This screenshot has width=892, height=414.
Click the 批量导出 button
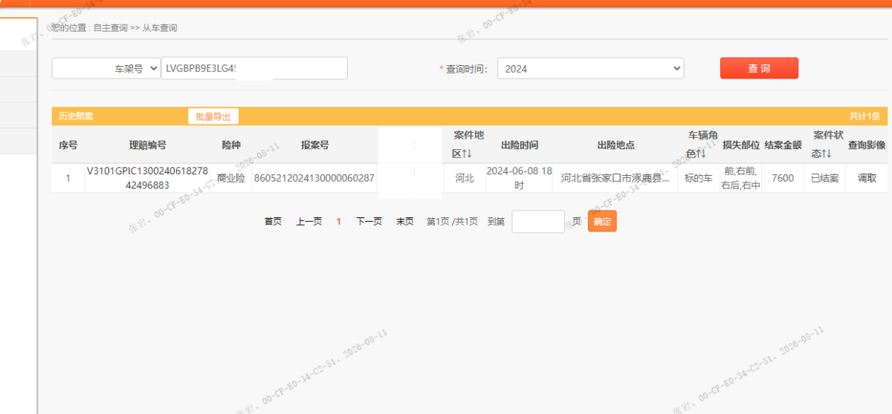(213, 116)
